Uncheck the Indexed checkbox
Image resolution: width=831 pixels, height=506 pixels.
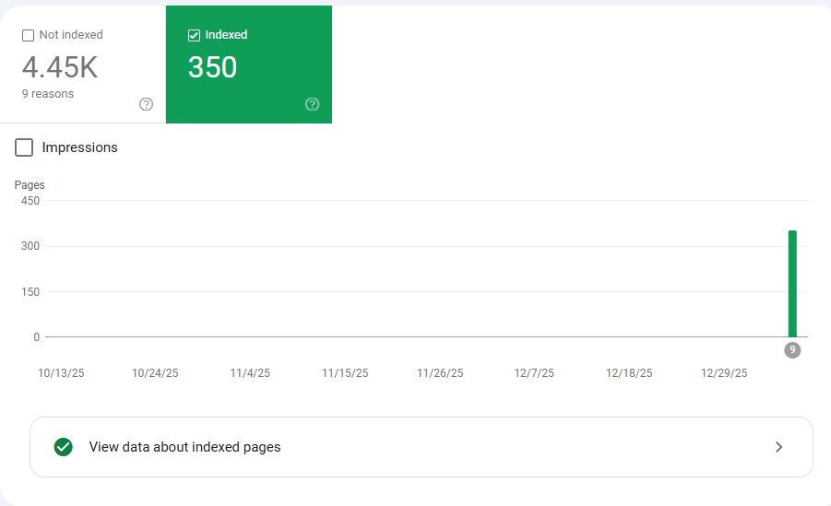click(x=194, y=35)
